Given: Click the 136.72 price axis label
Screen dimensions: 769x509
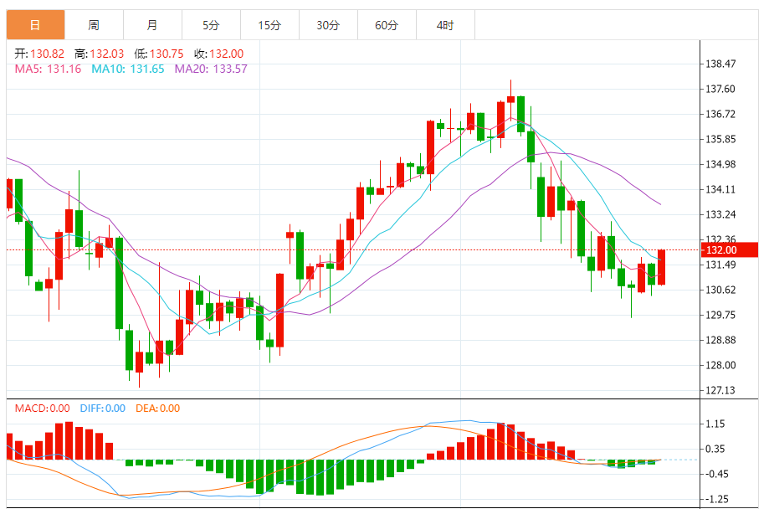Looking at the screenshot, I should pos(720,114).
